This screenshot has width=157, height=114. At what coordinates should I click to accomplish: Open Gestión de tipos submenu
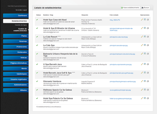21,25
